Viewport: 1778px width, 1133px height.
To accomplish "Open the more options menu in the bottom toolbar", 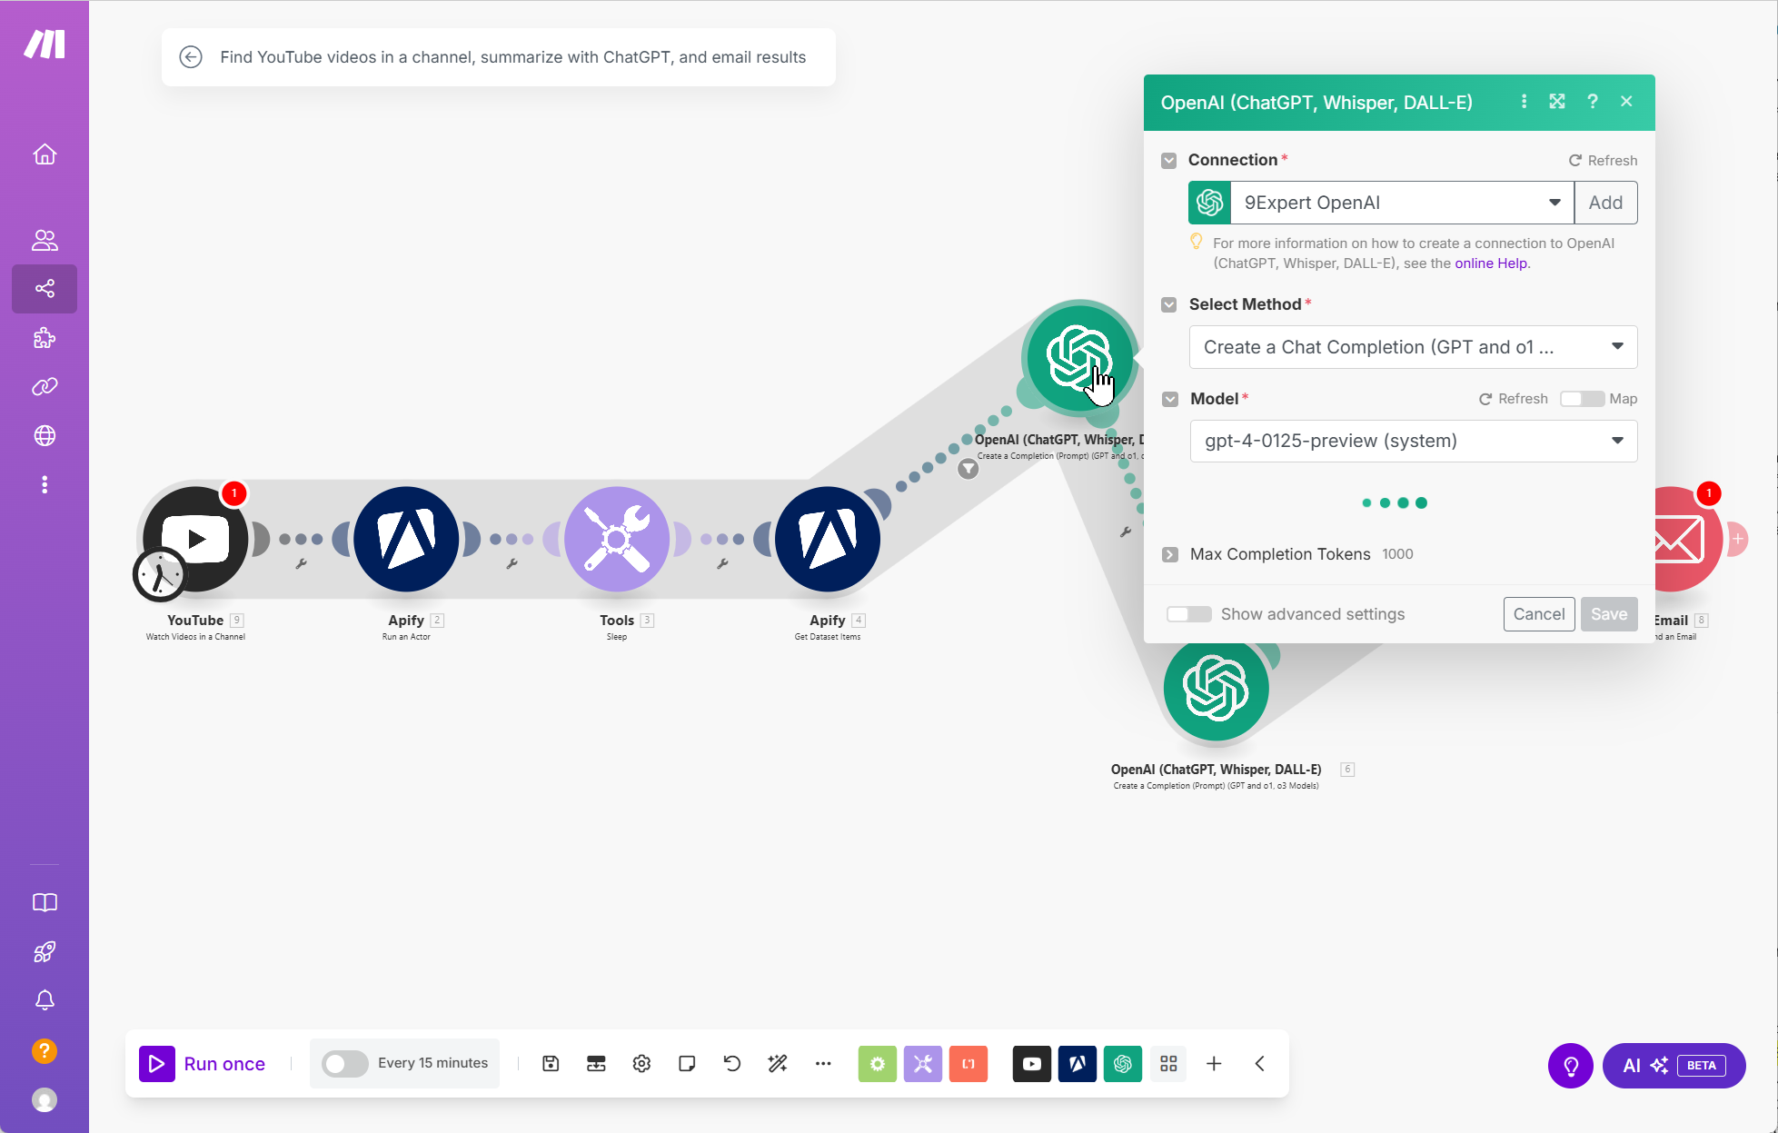I will tap(823, 1063).
